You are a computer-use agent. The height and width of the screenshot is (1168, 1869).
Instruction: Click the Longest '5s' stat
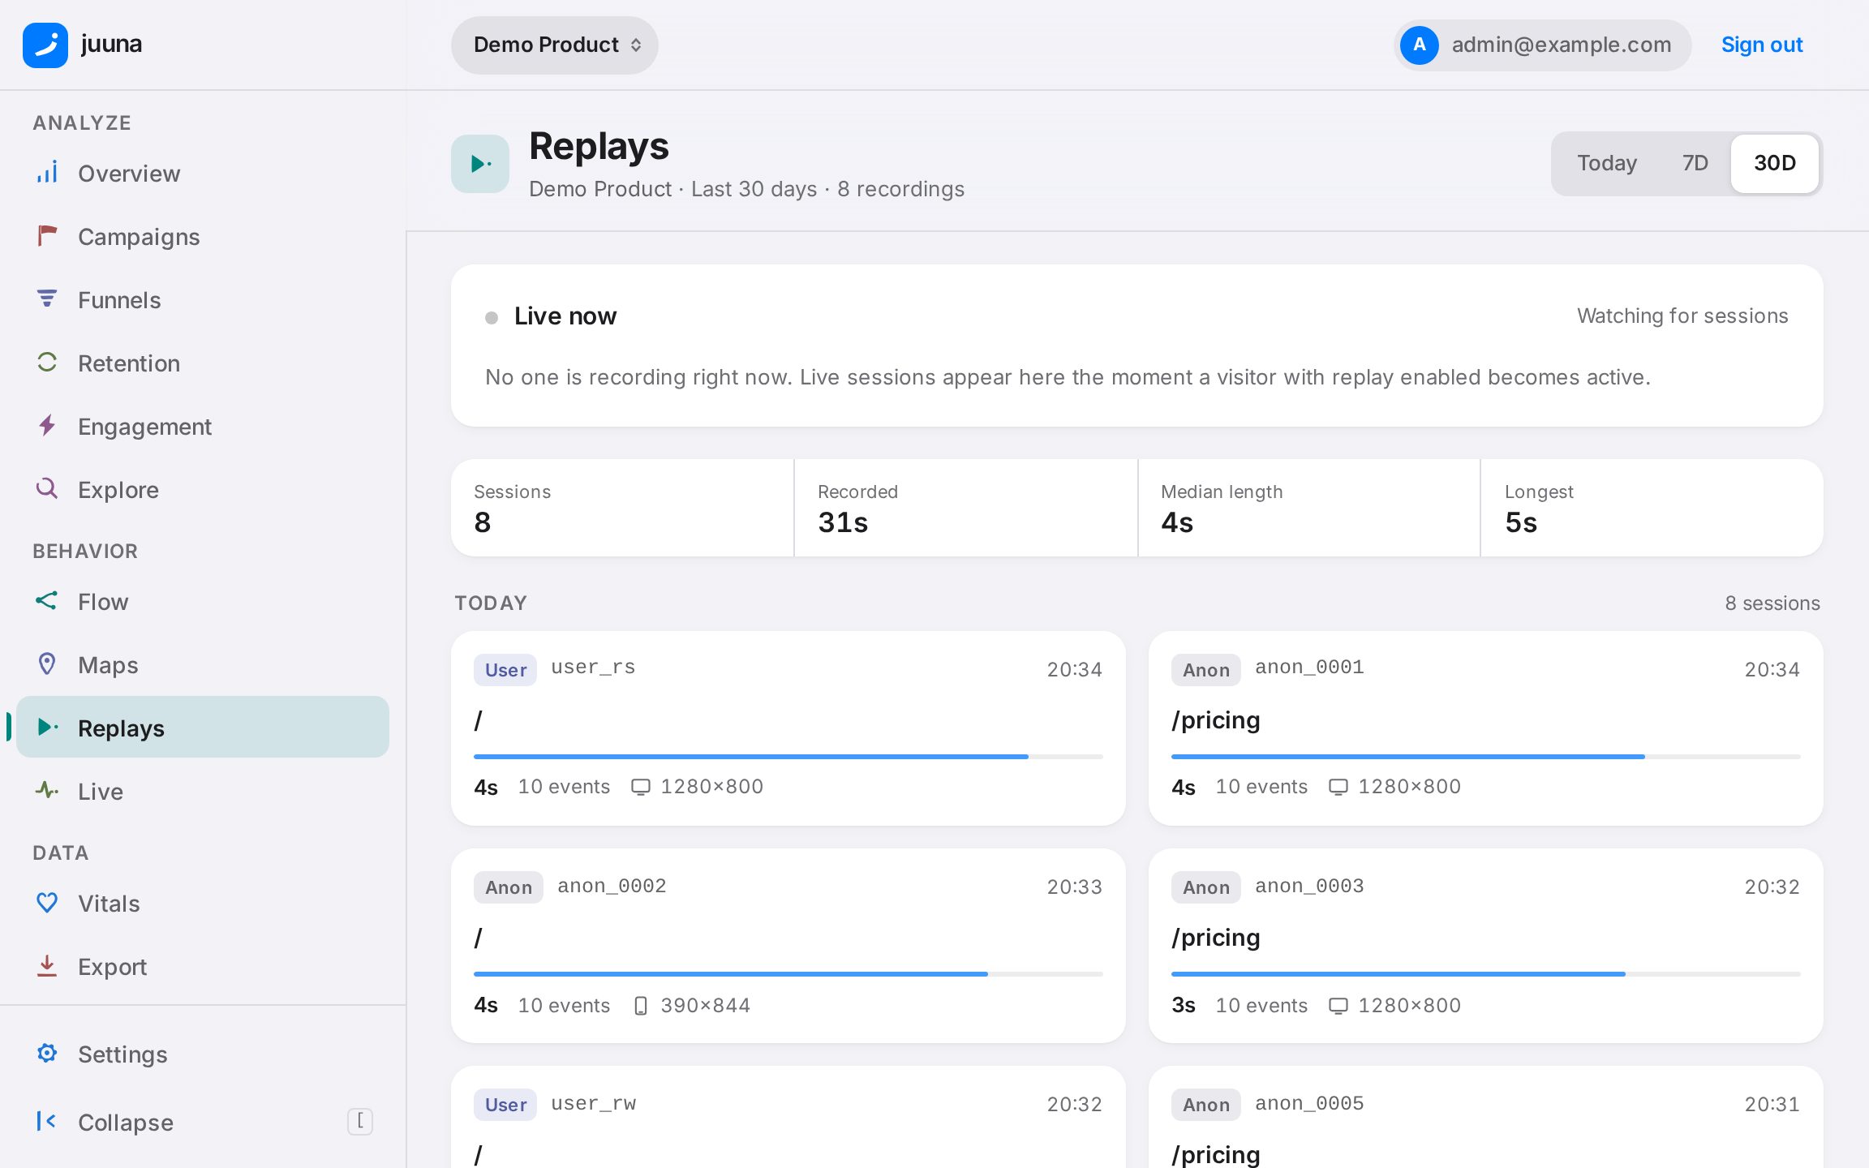tap(1521, 522)
